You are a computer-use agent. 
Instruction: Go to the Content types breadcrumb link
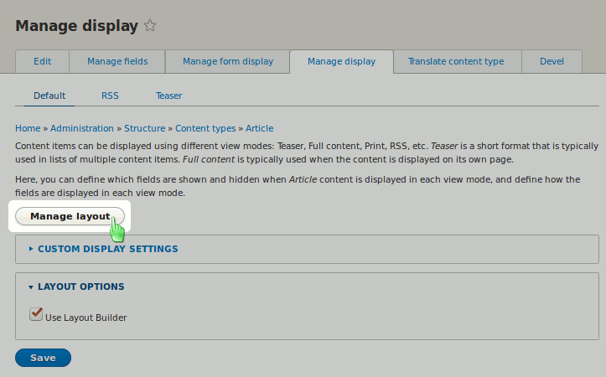tap(205, 128)
